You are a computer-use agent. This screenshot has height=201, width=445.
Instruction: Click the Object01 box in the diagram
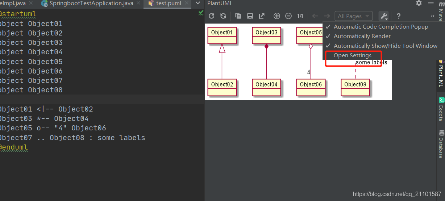(x=222, y=35)
